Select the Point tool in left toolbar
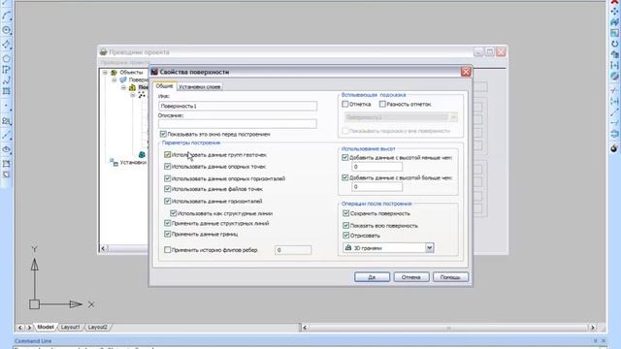Image resolution: width=621 pixels, height=349 pixels. (x=6, y=106)
